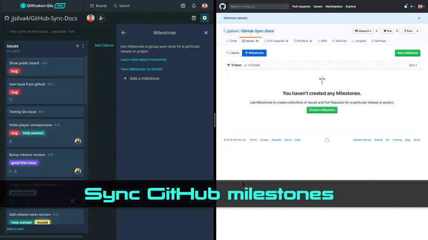The height and width of the screenshot is (240, 428).
Task: Click the invite member icon
Action: (101, 18)
